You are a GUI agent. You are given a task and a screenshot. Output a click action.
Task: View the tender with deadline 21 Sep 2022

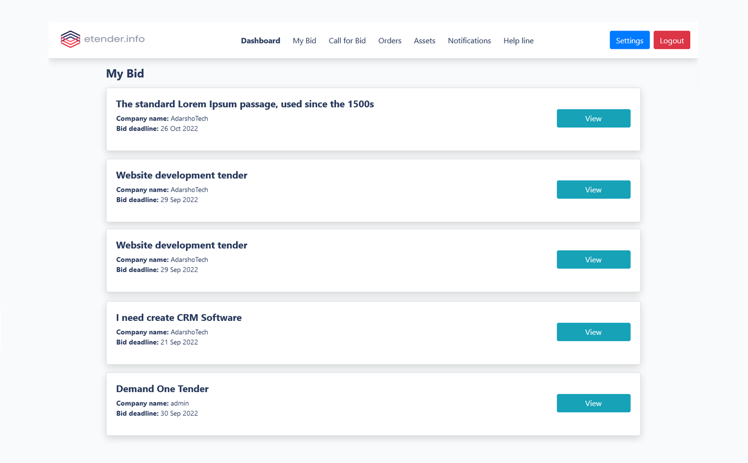[594, 332]
